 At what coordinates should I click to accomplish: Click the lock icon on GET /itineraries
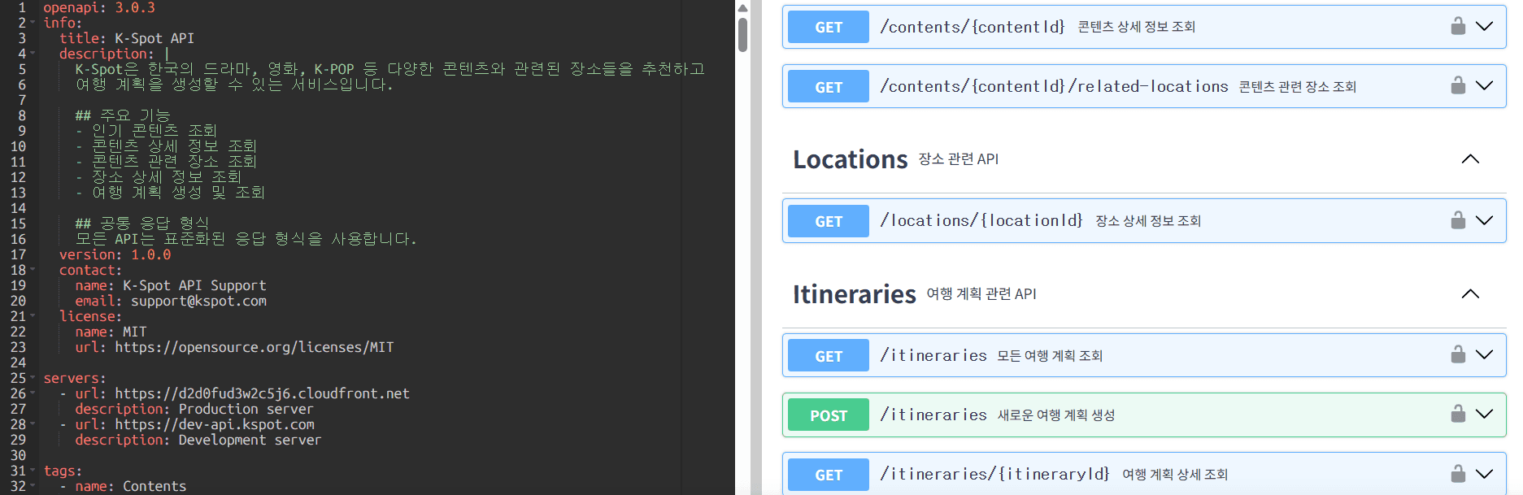(x=1458, y=354)
